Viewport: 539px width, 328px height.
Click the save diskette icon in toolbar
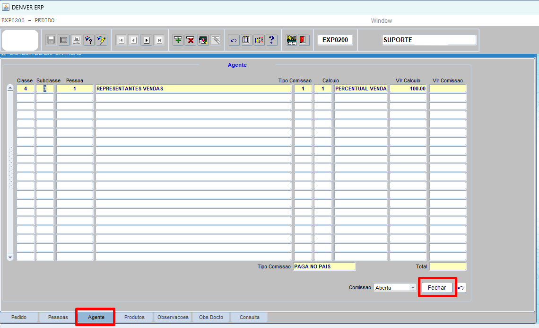coord(51,40)
